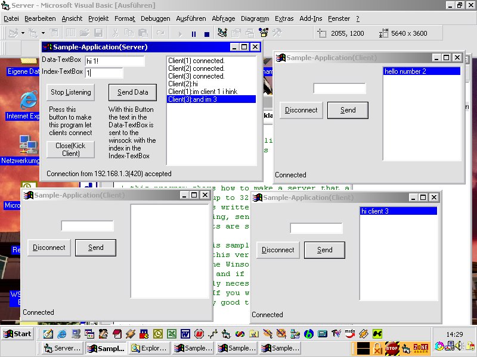Open the Windows Start menu
The width and height of the screenshot is (477, 357).
17,334
